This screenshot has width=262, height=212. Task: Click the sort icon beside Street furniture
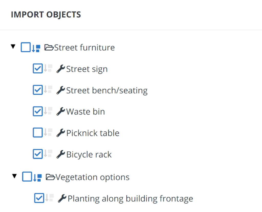point(36,48)
